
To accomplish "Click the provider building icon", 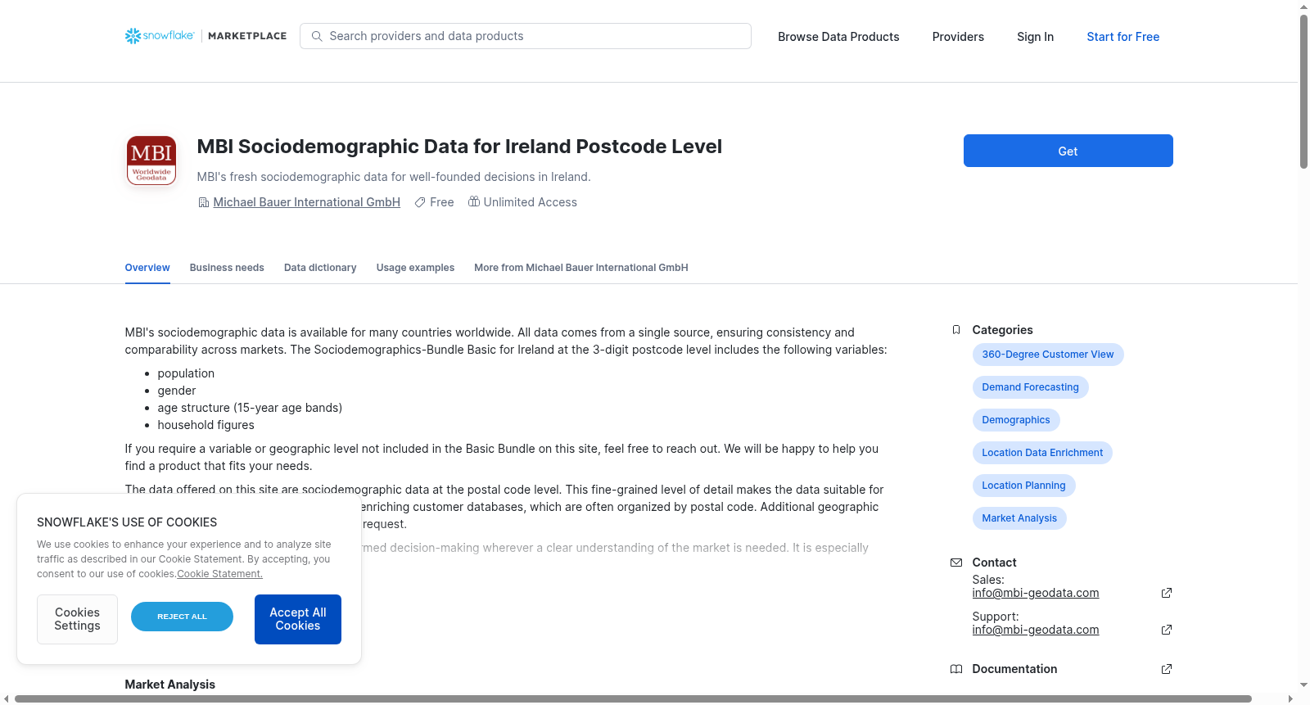I will tap(204, 202).
